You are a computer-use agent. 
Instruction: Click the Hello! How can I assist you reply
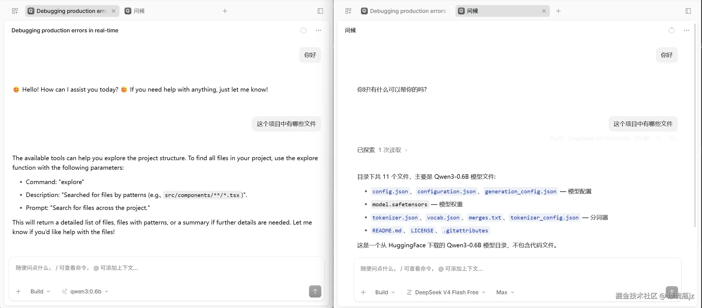tap(140, 90)
